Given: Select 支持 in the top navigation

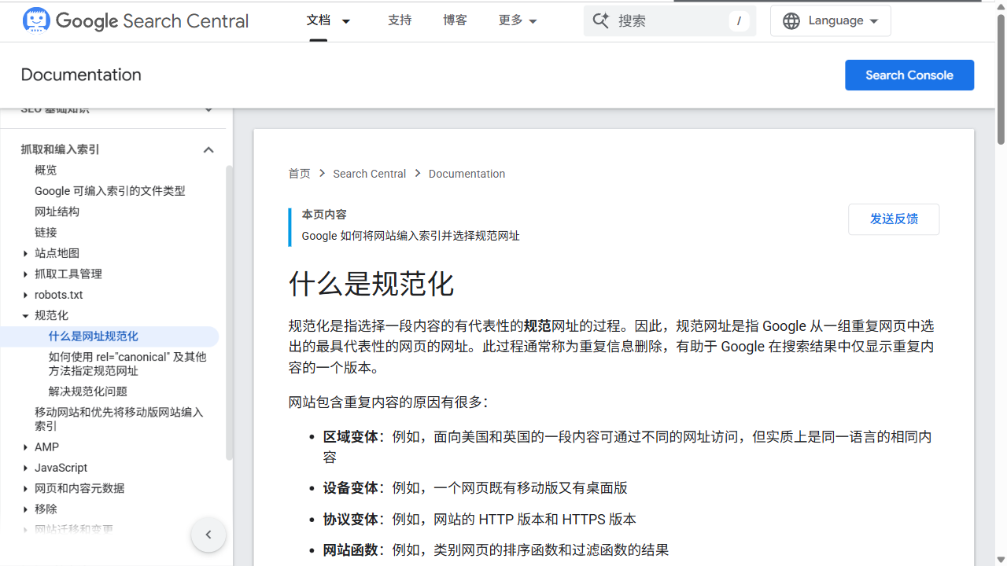Looking at the screenshot, I should point(400,20).
